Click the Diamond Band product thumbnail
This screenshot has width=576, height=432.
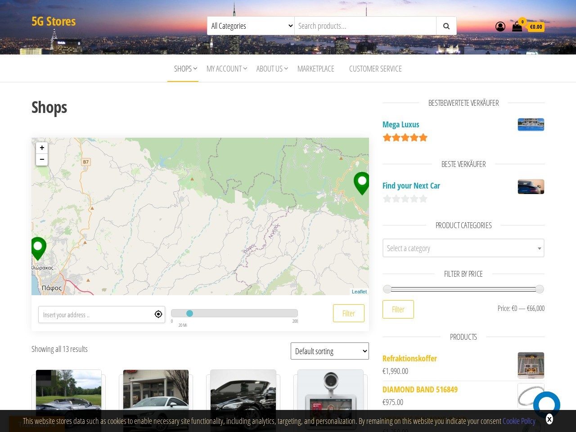(531, 396)
